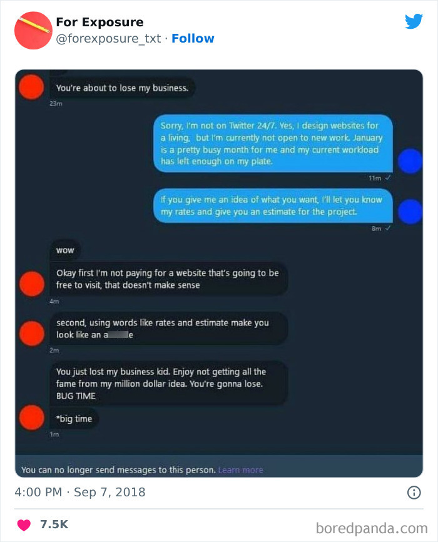Click blue avatar next to 'Sorry, I'm not on Twitter' reply
Screen dimensions: 438x542
click(x=410, y=161)
